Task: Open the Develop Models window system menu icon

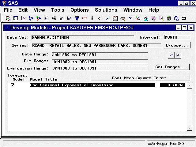Action: (x=6, y=28)
